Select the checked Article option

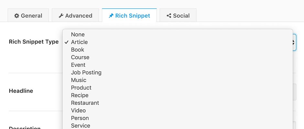(x=79, y=42)
